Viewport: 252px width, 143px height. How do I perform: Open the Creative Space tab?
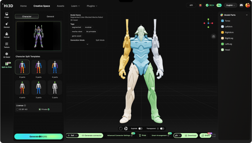(x=42, y=6)
